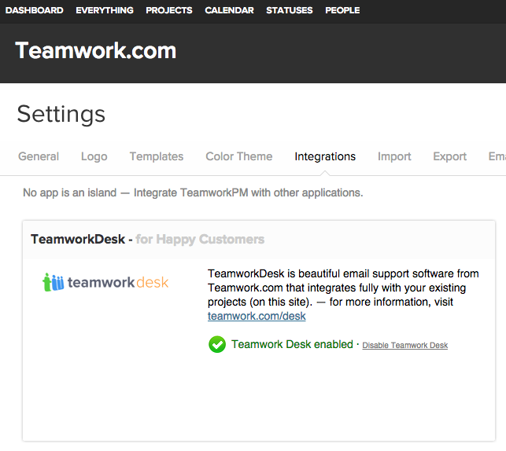506x451 pixels.
Task: Go to Everything in top navigation
Action: pos(105,10)
